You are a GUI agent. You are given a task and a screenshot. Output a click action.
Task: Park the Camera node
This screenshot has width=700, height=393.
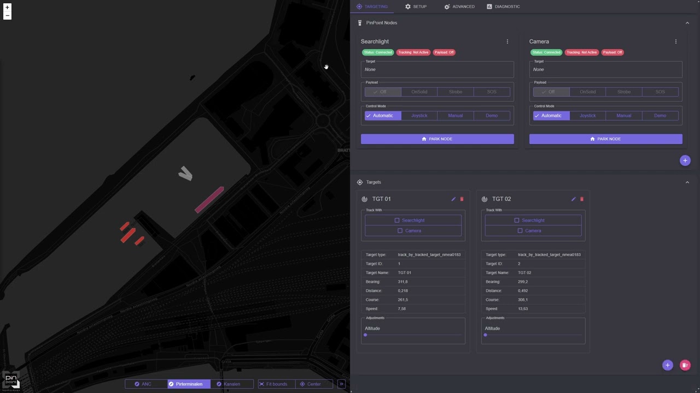pyautogui.click(x=606, y=139)
